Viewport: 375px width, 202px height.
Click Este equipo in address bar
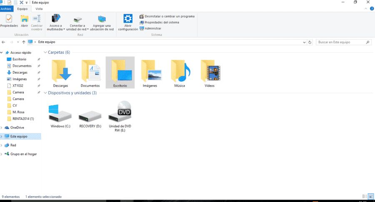click(x=47, y=42)
